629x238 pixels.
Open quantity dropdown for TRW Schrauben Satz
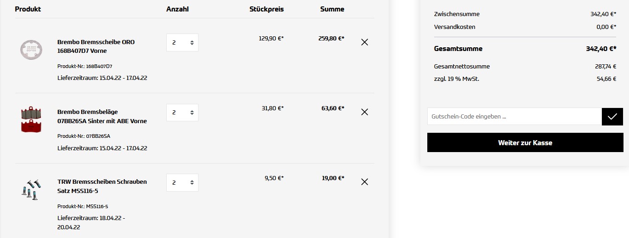pyautogui.click(x=182, y=182)
